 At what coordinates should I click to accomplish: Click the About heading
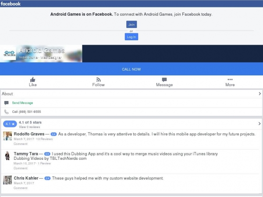point(7,94)
